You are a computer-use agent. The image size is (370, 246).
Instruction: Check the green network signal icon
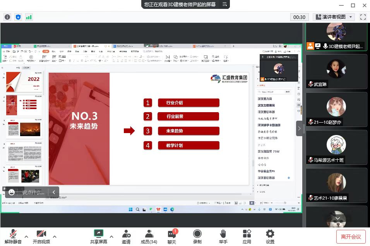point(29,17)
